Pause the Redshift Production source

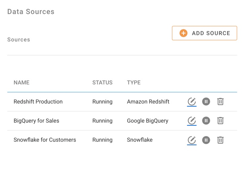206,102
